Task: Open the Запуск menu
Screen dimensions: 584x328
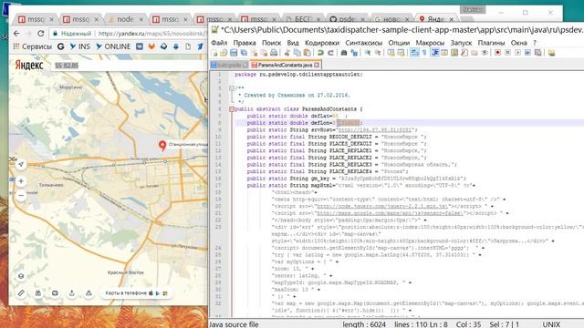Action: [x=461, y=43]
